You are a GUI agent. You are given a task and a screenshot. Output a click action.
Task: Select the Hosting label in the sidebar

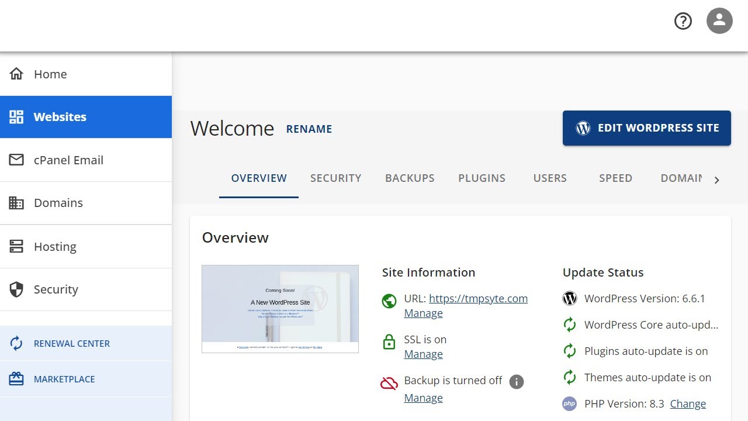click(55, 247)
